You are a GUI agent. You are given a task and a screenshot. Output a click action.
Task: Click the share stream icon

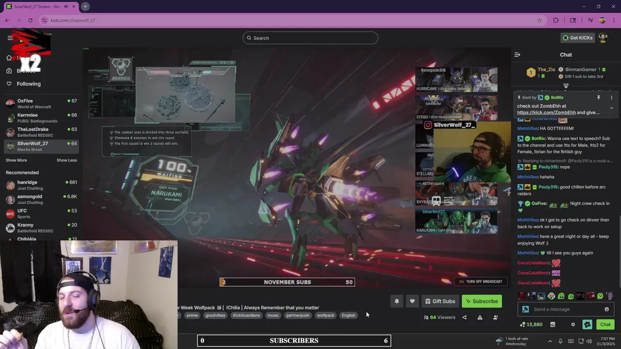[x=464, y=317]
